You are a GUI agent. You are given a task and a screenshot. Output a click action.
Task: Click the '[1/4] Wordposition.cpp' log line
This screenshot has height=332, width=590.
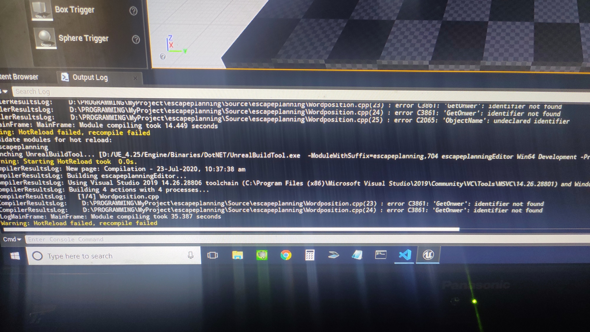click(80, 197)
